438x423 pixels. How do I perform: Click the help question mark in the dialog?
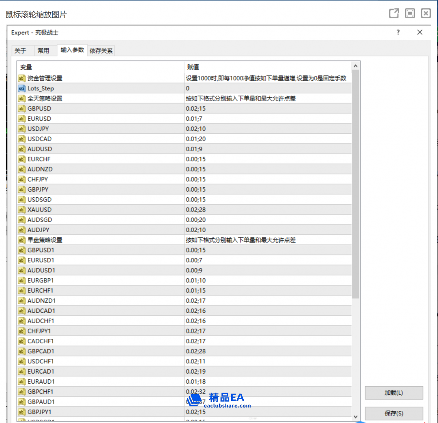pos(398,32)
